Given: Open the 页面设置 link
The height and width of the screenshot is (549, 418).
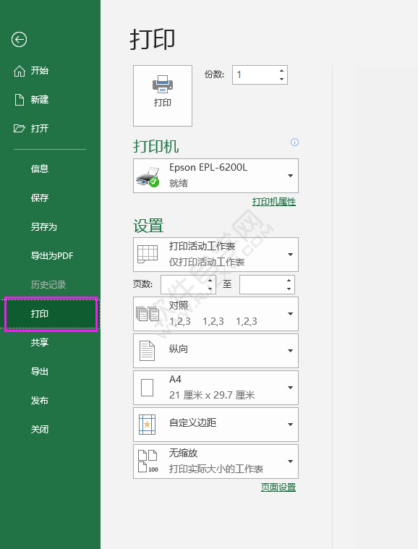Looking at the screenshot, I should coord(278,487).
